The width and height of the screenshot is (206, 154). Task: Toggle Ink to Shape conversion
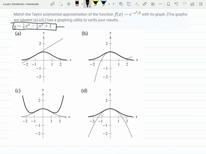click(129, 4)
